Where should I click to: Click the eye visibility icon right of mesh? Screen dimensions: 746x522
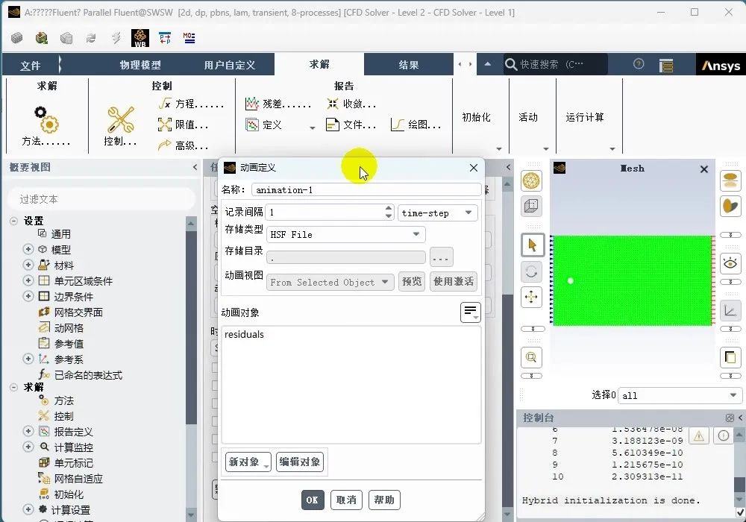click(x=730, y=262)
